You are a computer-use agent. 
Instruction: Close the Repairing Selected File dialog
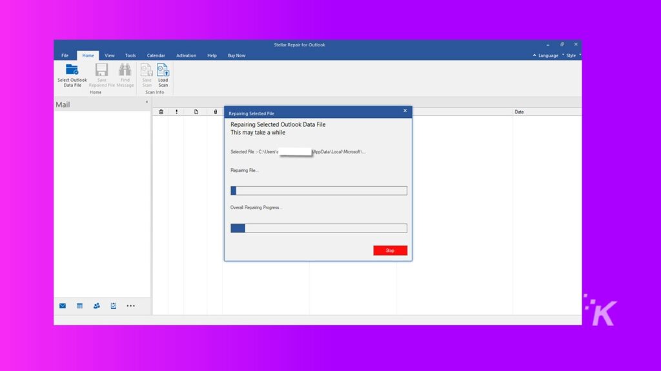pyautogui.click(x=405, y=111)
